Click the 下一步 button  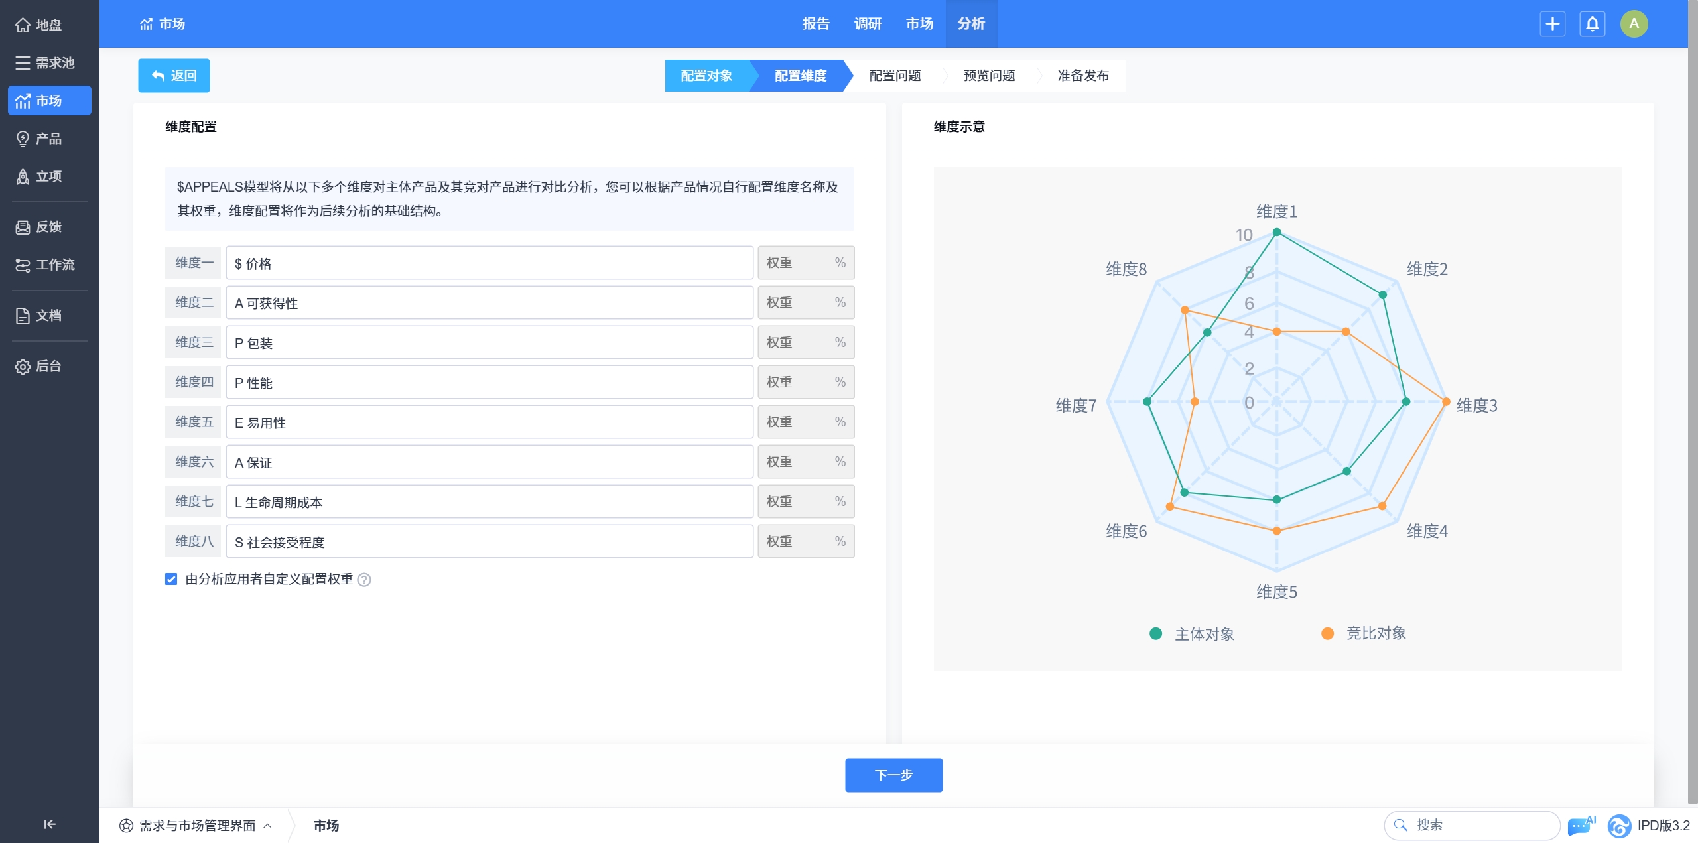pos(893,775)
